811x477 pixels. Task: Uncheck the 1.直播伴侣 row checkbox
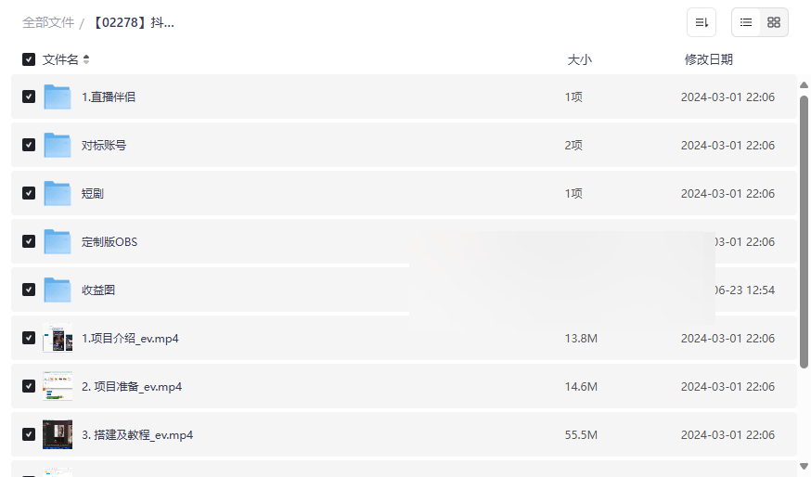(29, 97)
